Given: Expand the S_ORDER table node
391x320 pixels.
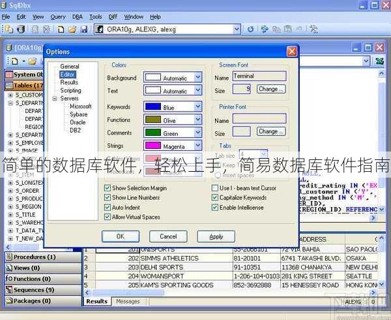Looking at the screenshot, I should pyautogui.click(x=10, y=191).
